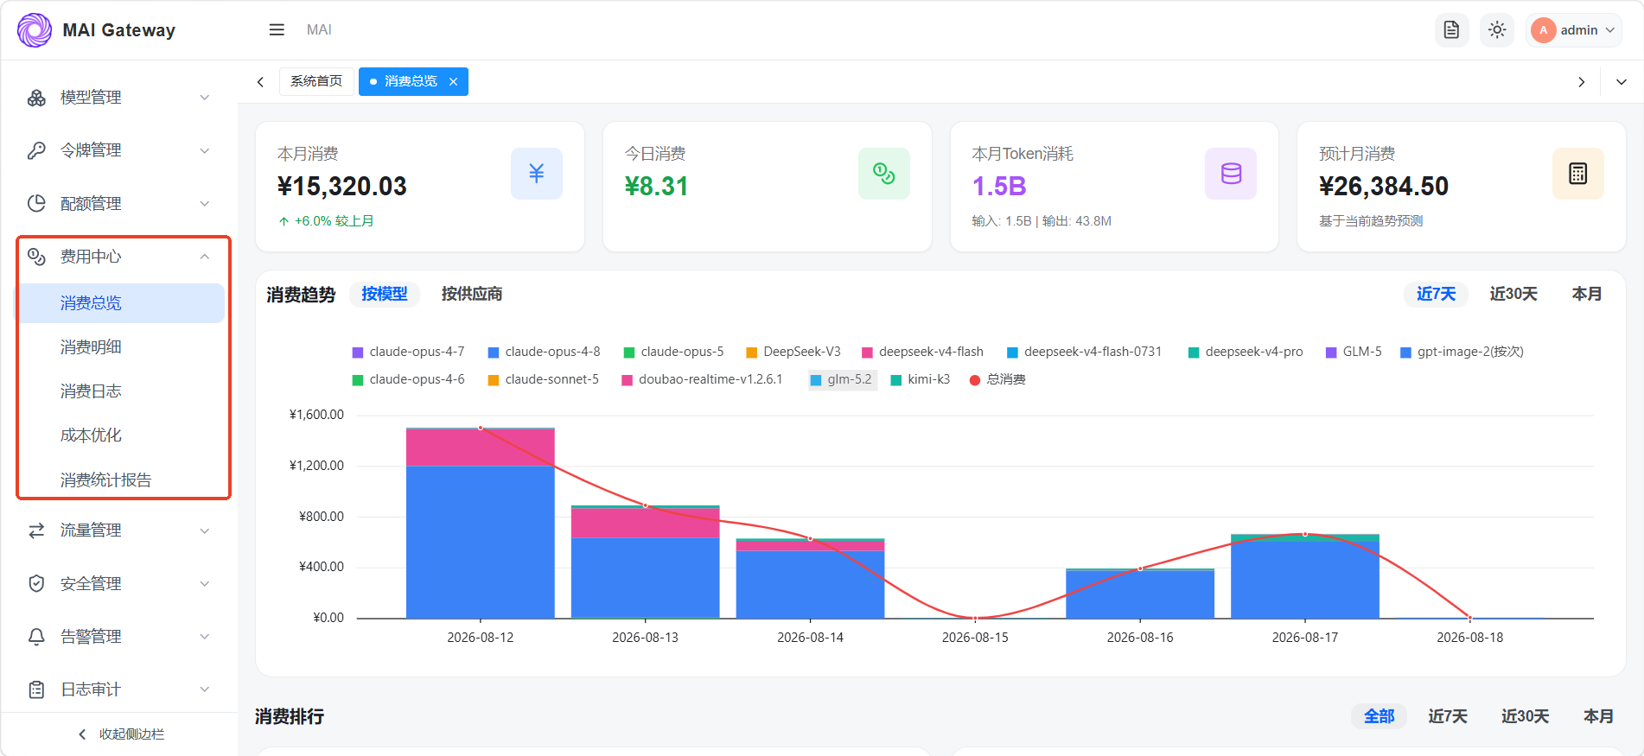Click the 令牌管理 key icon

[x=36, y=150]
